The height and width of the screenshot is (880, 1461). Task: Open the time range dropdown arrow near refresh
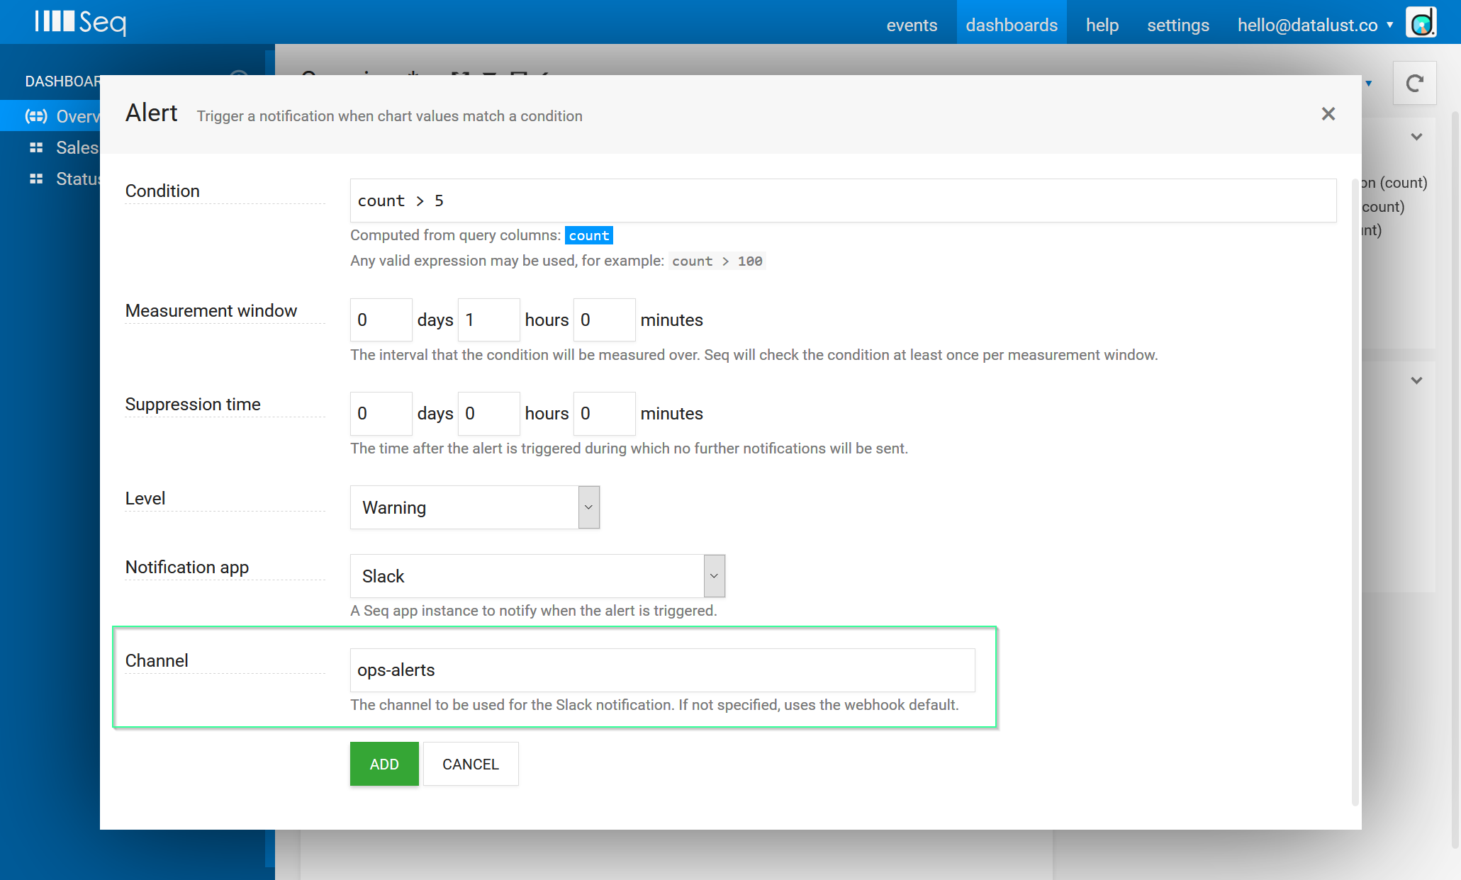[1369, 84]
